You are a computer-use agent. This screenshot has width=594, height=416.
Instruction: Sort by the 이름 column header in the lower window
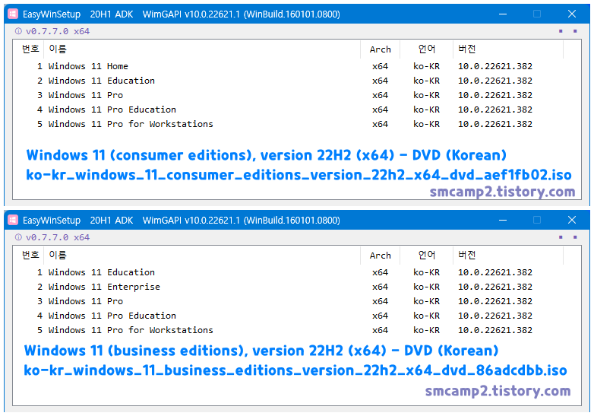click(202, 255)
